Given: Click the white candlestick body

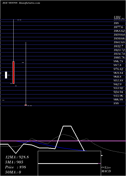Looking at the screenshot, I should 6,75.
